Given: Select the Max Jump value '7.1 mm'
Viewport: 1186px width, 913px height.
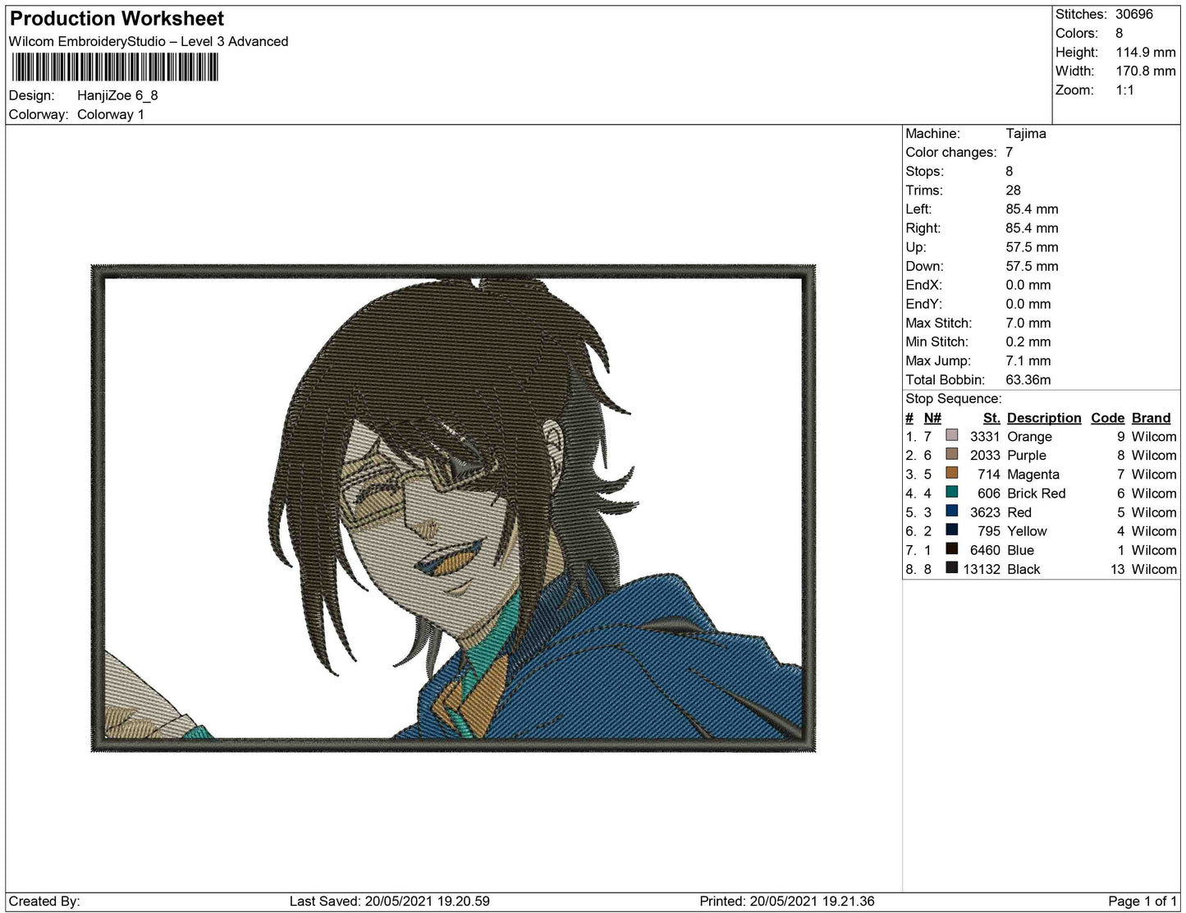Looking at the screenshot, I should pyautogui.click(x=1028, y=360).
